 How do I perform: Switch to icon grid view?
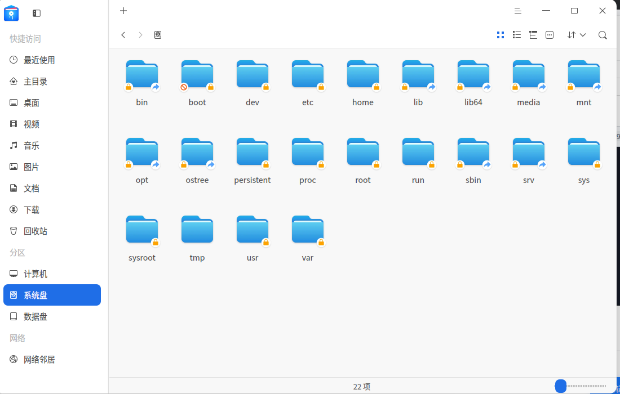click(x=500, y=35)
